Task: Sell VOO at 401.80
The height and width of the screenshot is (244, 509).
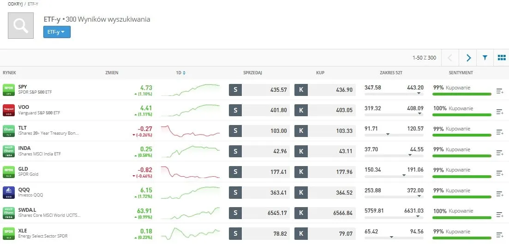Action: point(259,110)
